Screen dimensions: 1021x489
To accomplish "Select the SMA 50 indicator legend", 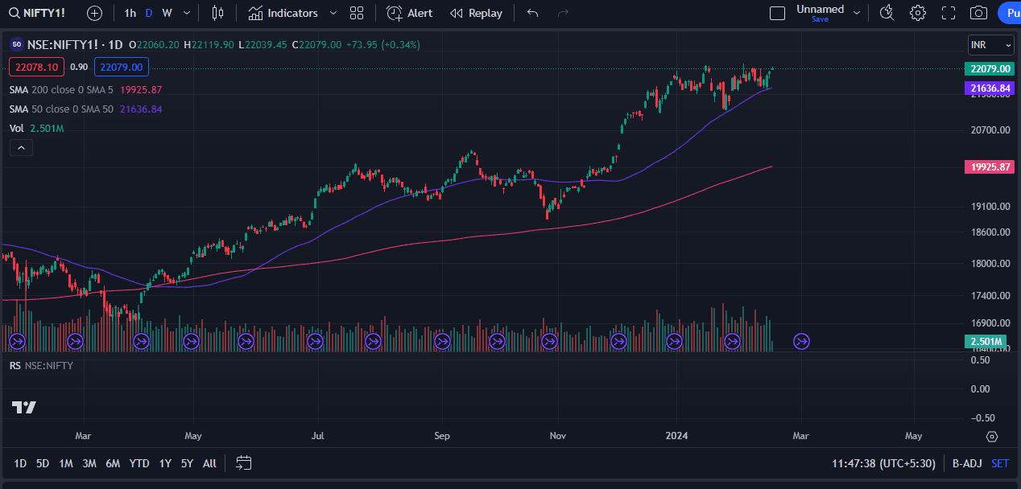I will click(x=86, y=109).
